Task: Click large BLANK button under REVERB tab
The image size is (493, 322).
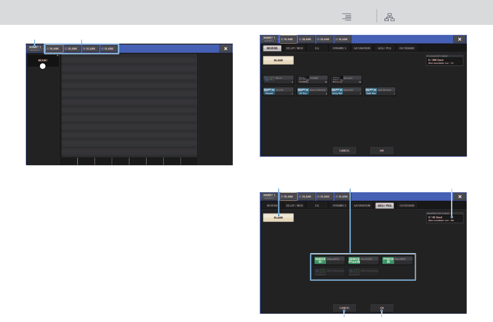Action: [x=278, y=60]
